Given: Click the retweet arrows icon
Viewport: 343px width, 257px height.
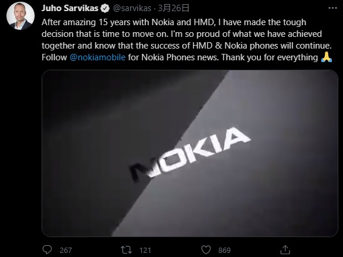Looking at the screenshot, I should tap(127, 250).
